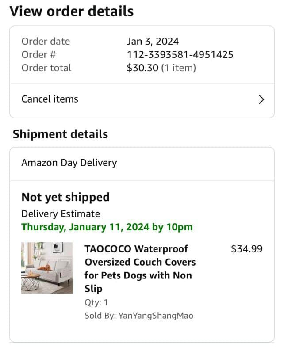This screenshot has width=284, height=347.
Task: Tap the View order details heading
Action: (72, 11)
